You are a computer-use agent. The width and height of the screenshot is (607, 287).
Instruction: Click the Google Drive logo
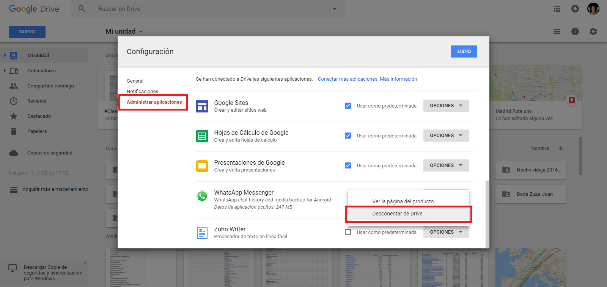point(34,9)
